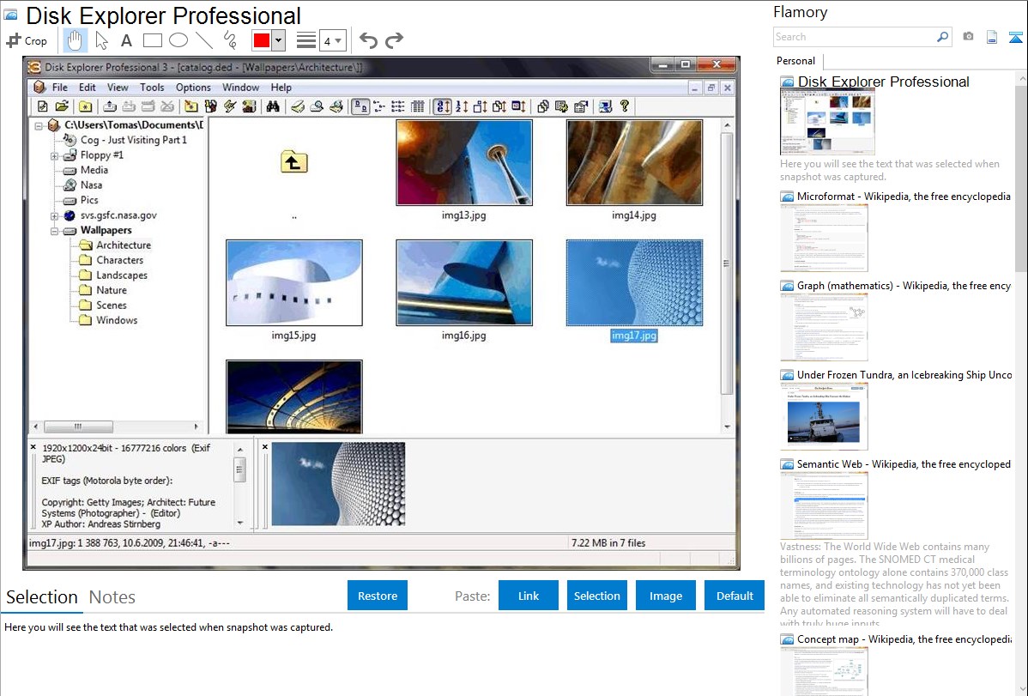Switch to details columns view
Image resolution: width=1028 pixels, height=696 pixels.
coord(418,106)
